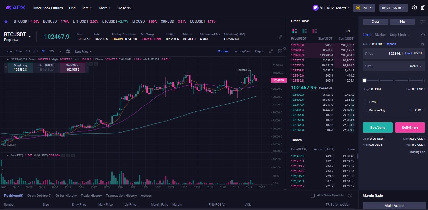Enable the TP/SL checkbox
Viewport: 428px width, 210px height.
[x=365, y=102]
